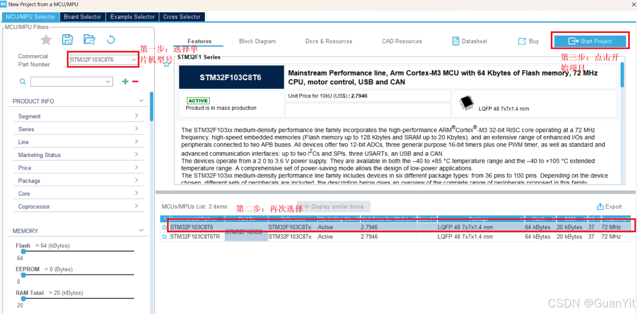Screen dimensions: 637x314
Task: Switch to the Board Selector tab
Action: click(x=83, y=17)
